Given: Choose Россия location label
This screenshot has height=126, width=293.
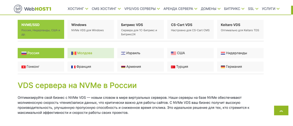Looking at the screenshot, I should coord(33,53).
